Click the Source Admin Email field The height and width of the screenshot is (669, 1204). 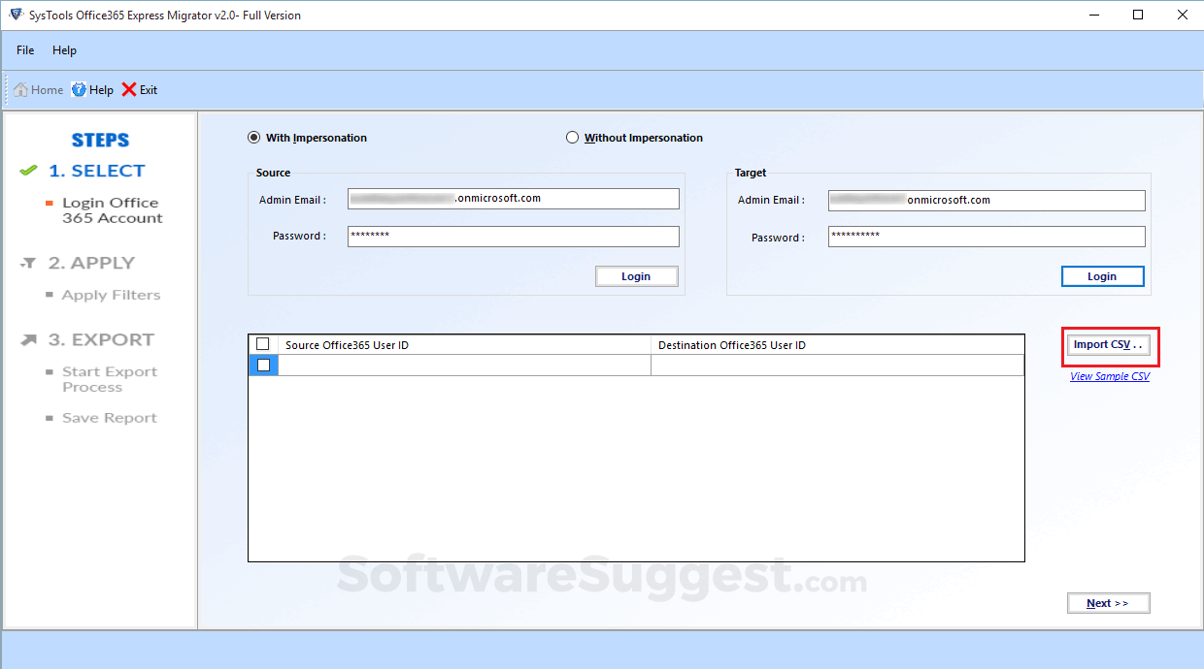pos(513,198)
